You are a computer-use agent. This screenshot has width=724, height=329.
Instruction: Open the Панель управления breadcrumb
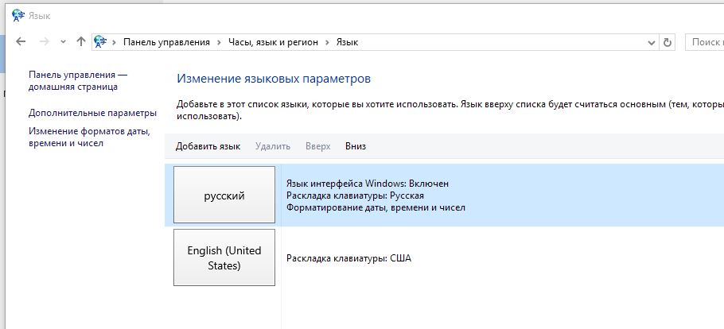(166, 42)
